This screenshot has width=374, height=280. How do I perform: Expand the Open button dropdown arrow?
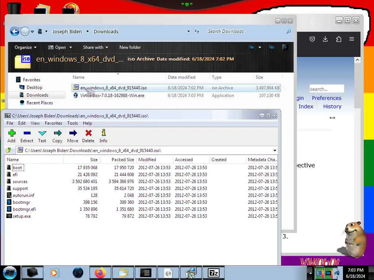(x=70, y=47)
